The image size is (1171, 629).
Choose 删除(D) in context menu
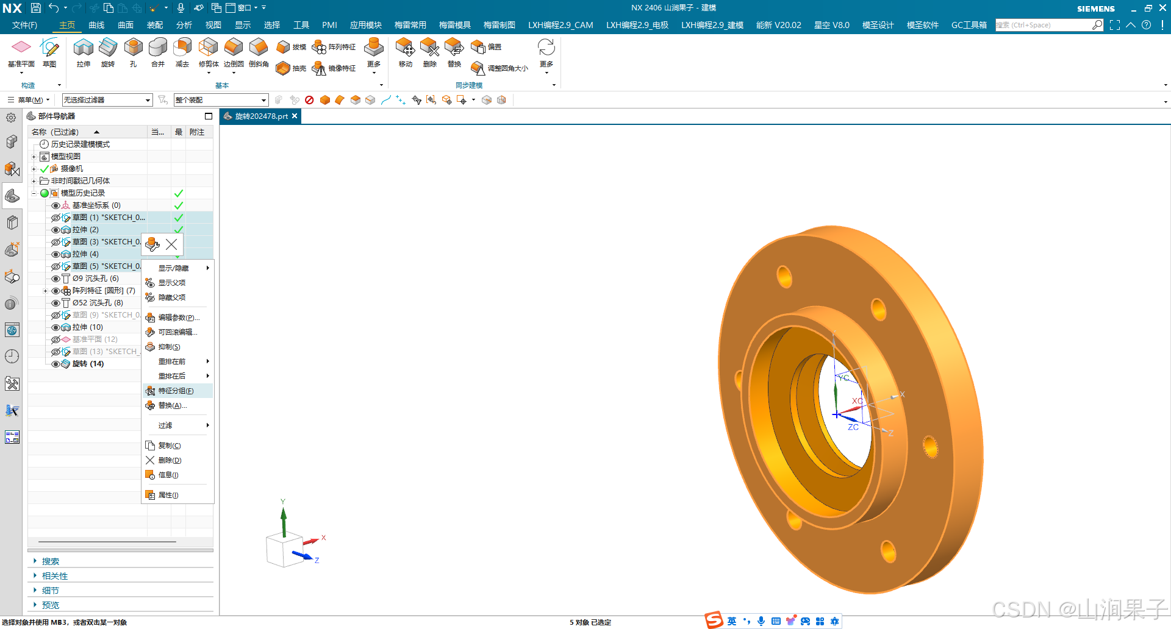[177, 460]
